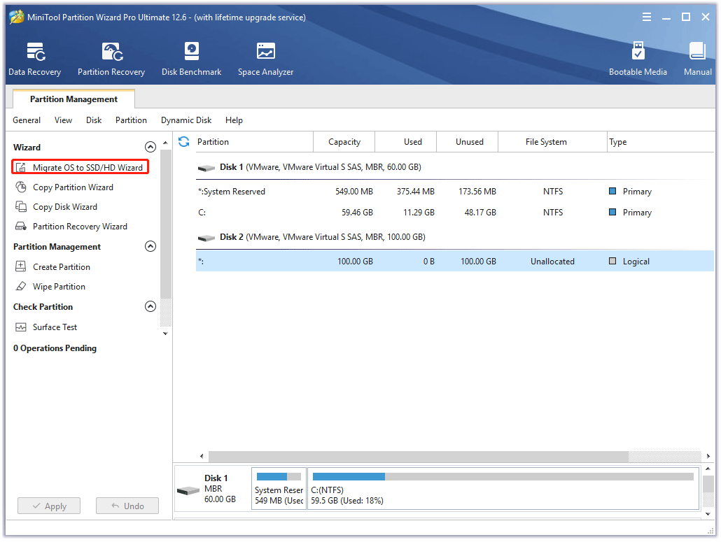Screen dimensions: 721x542
Task: Open the Dynamic Disk menu
Action: tap(186, 120)
